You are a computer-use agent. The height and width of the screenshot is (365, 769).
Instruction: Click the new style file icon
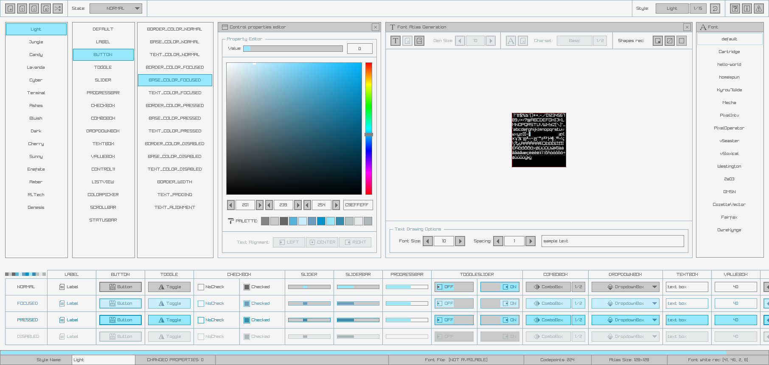click(10, 8)
